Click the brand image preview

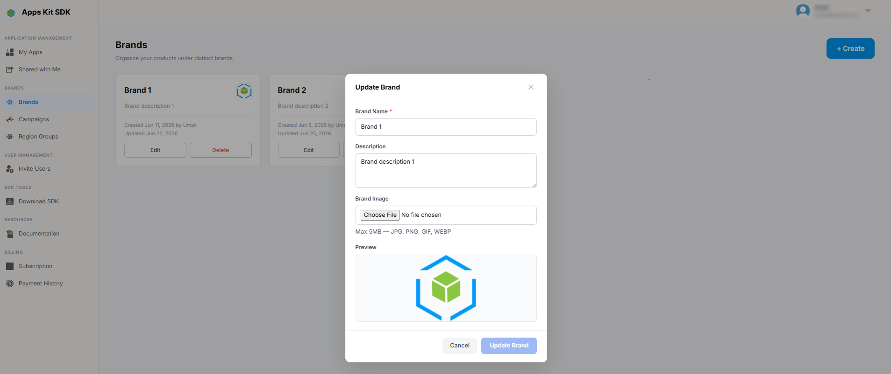pyautogui.click(x=446, y=288)
